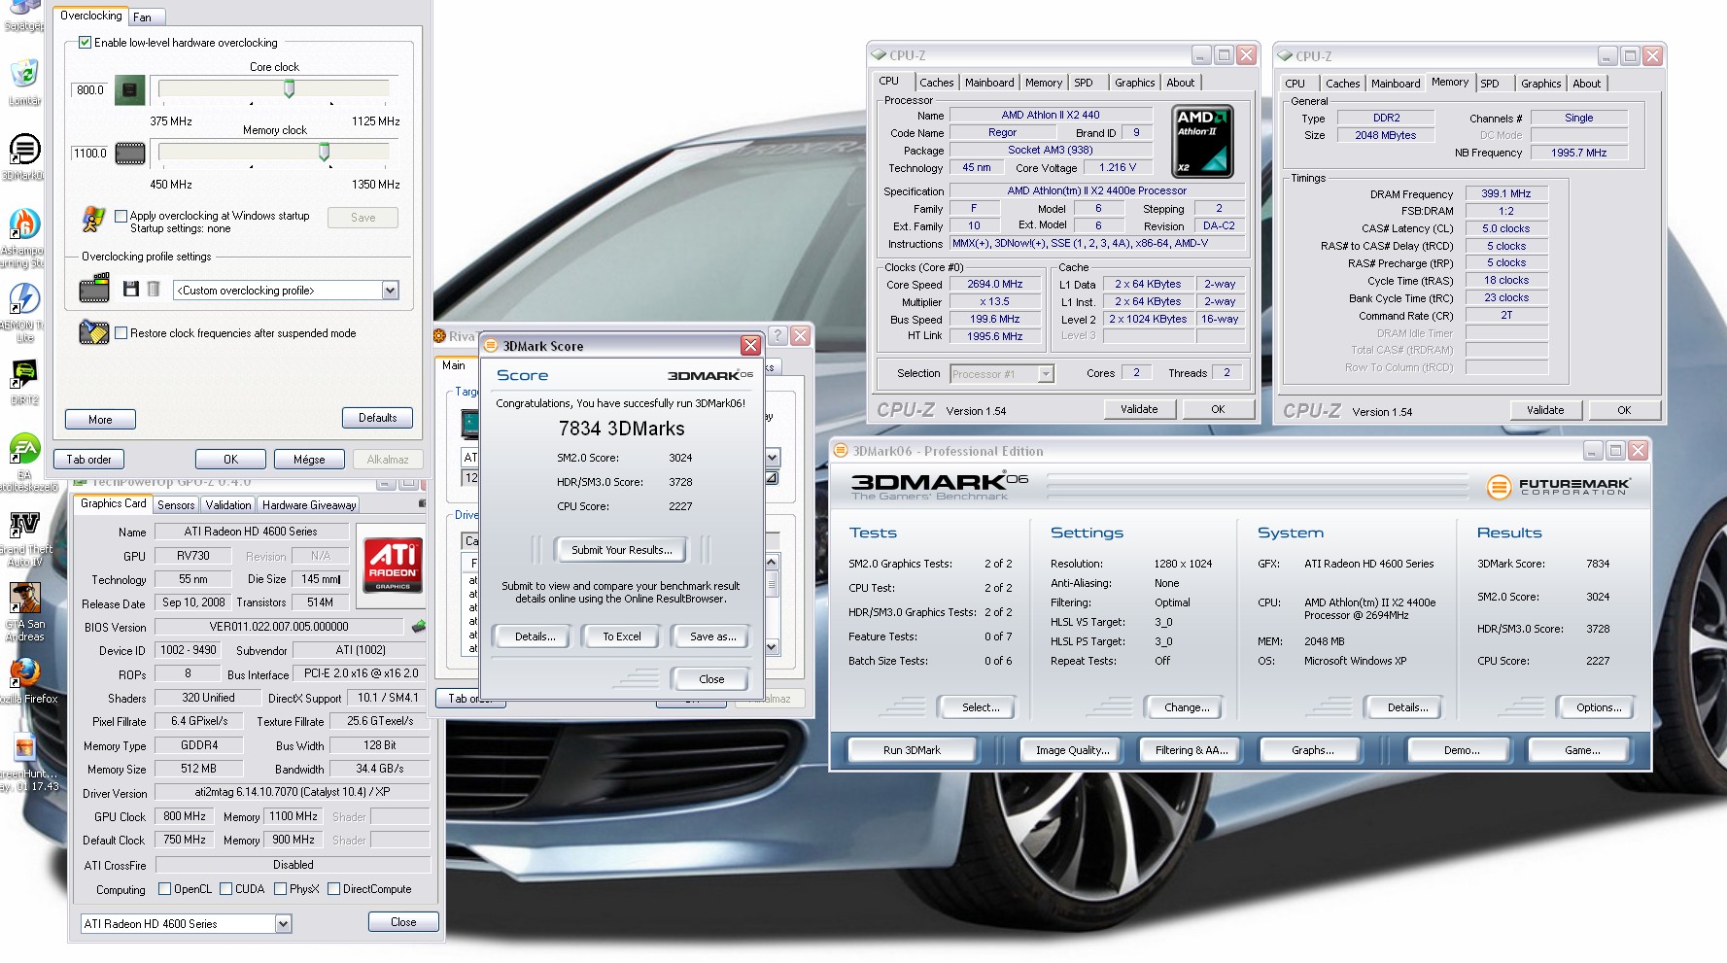Open the ATI Radeon HD 4600 Series selector dropdown

pos(283,924)
